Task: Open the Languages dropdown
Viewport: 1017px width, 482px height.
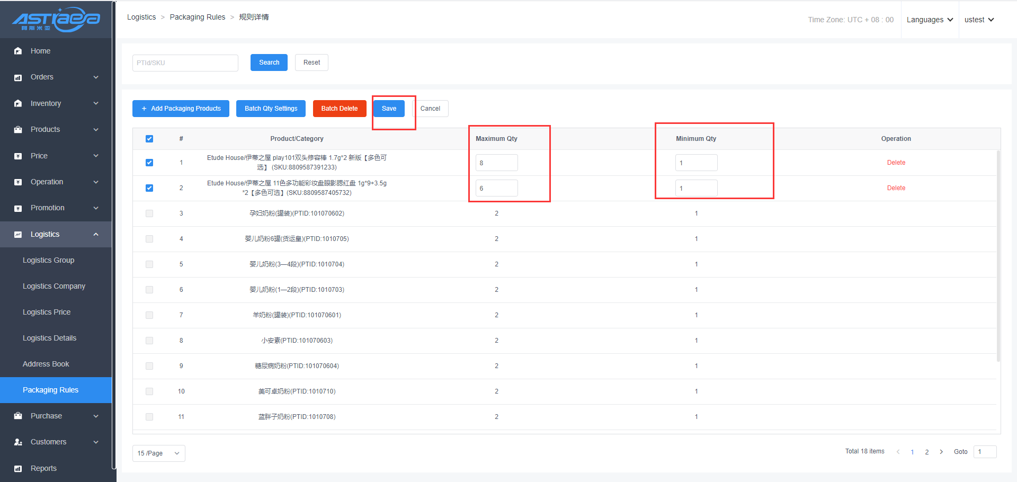Action: tap(930, 20)
